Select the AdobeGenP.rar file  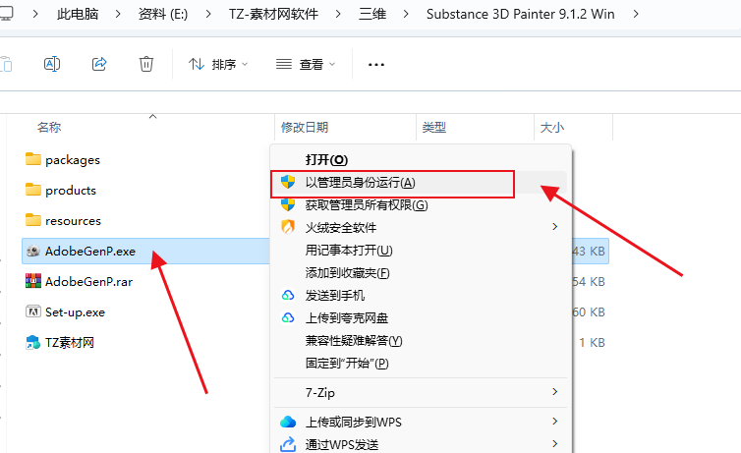[88, 282]
